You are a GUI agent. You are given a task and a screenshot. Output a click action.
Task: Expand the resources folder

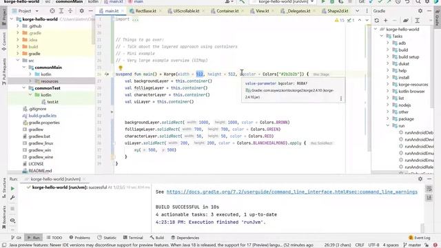30,81
